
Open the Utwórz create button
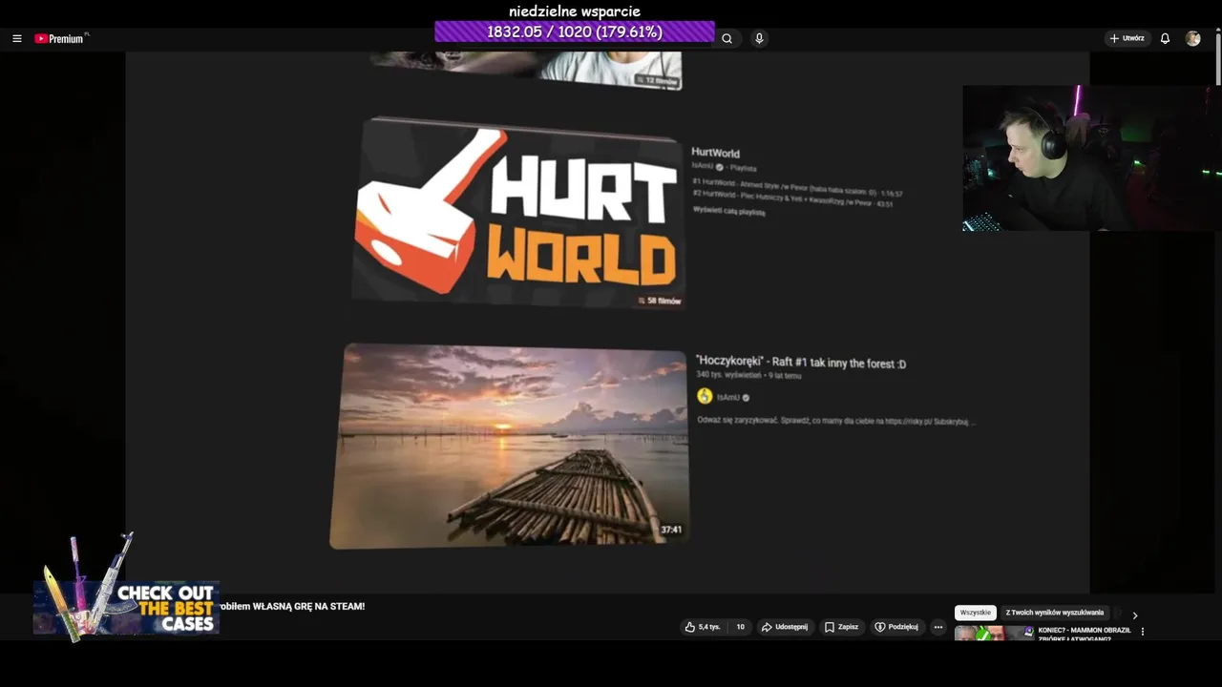1127,38
